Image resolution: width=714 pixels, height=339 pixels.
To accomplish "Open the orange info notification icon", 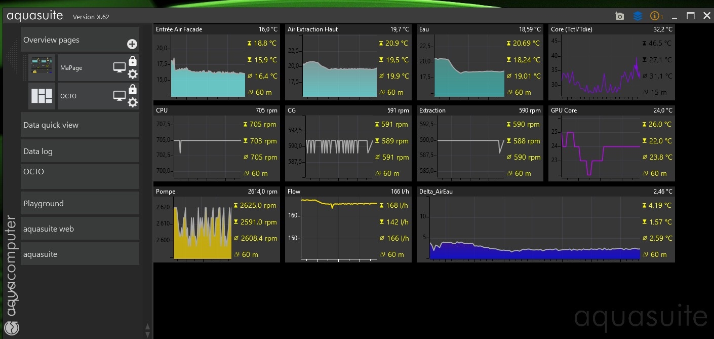I will pyautogui.click(x=655, y=16).
